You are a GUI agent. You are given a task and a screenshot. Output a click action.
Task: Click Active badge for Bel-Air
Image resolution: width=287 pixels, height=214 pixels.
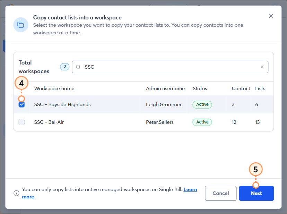tap(202, 122)
